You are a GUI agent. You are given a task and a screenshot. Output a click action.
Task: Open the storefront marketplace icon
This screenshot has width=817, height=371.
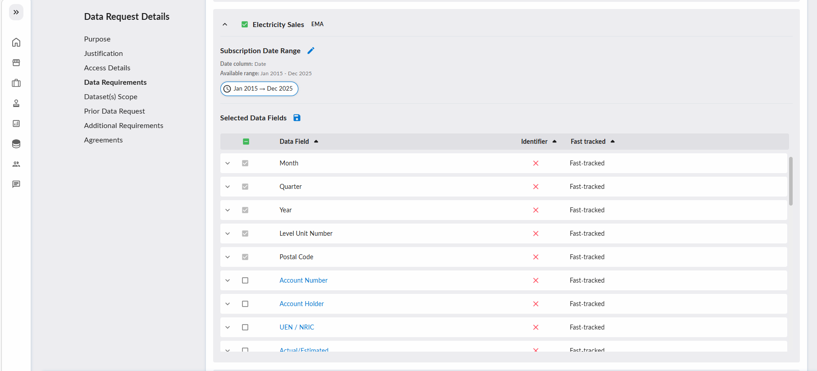point(16,63)
